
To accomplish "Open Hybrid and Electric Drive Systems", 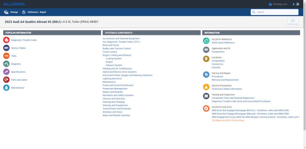I will click(120, 72).
